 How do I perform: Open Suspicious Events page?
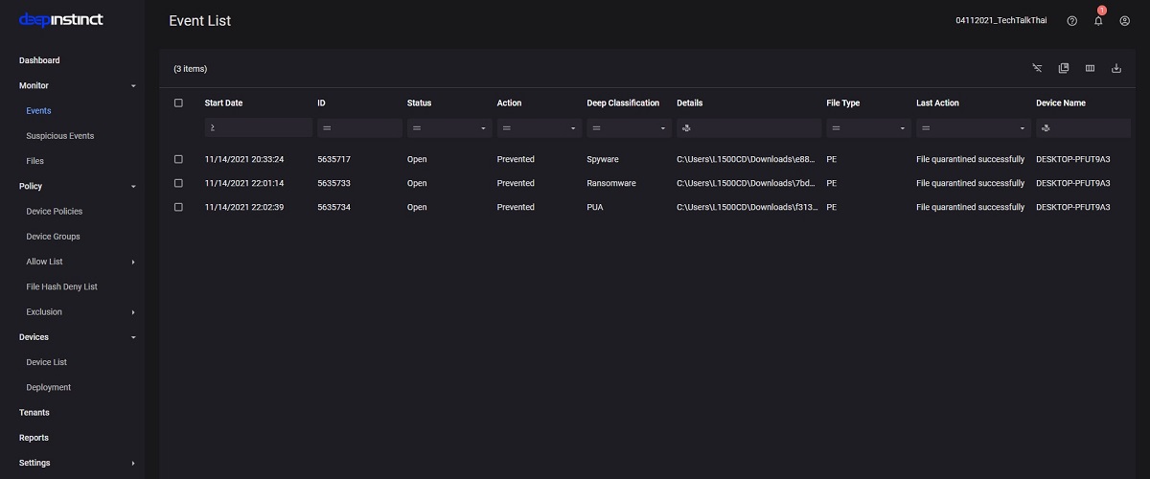[60, 136]
